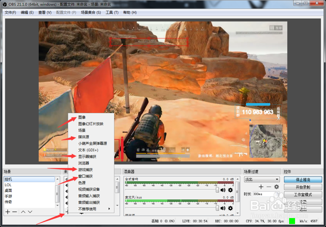
Task: Click the 退出 button
Action: point(303,209)
